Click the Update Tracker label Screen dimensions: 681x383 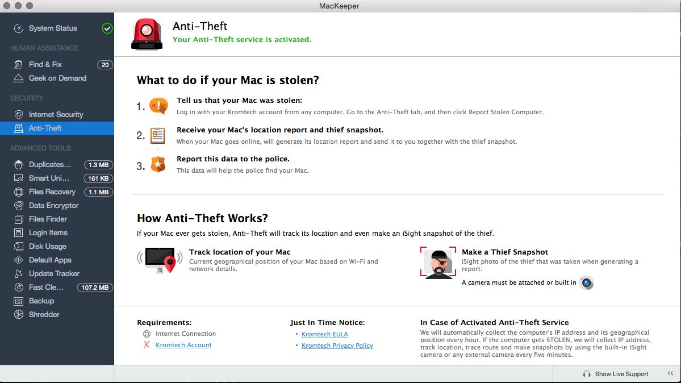[x=55, y=273]
